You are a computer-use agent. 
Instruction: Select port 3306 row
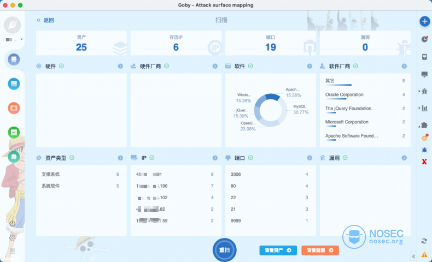271,174
